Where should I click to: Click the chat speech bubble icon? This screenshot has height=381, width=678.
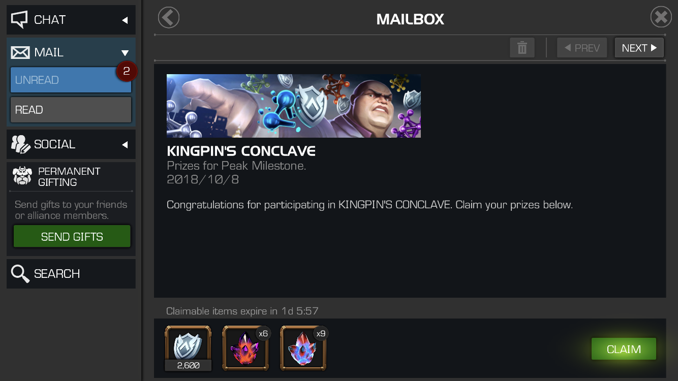click(20, 20)
